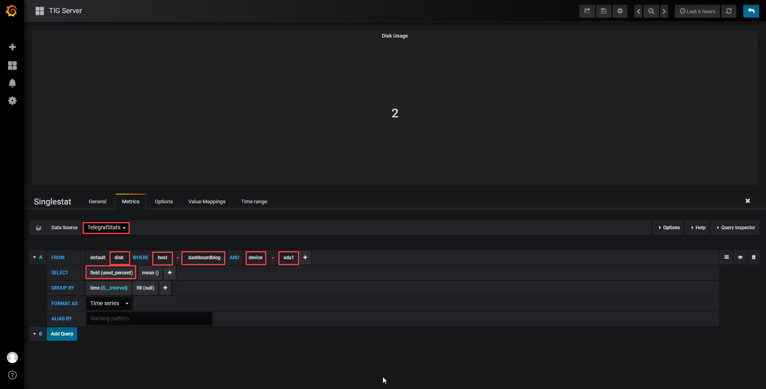Close the Singlestat panel editor
This screenshot has height=389, width=766.
748,201
